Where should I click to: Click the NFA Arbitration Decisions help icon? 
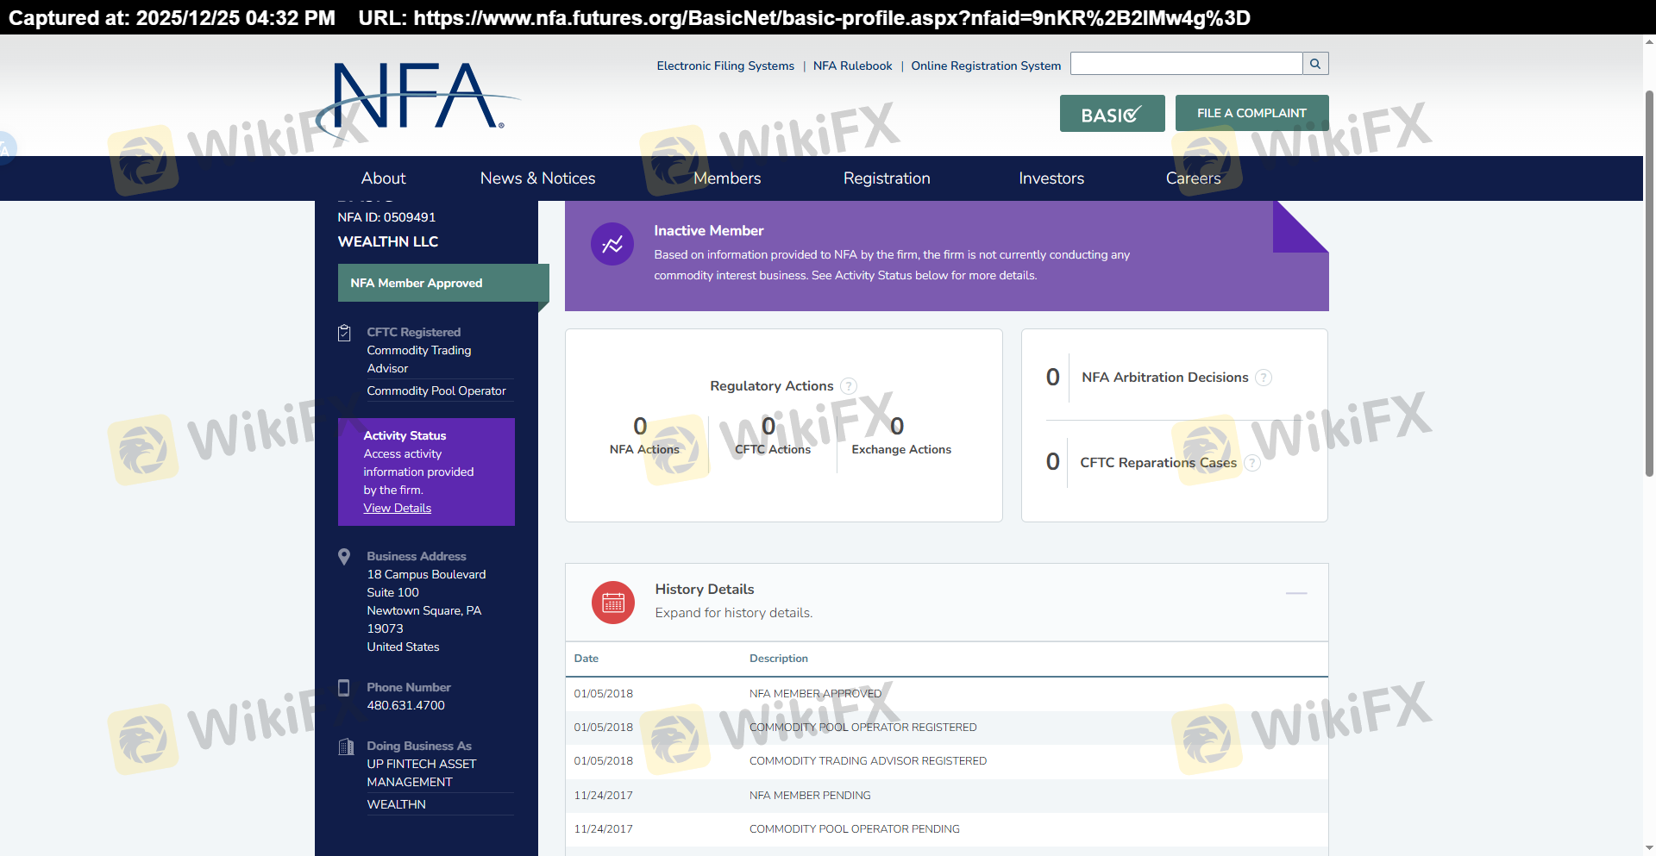point(1264,378)
